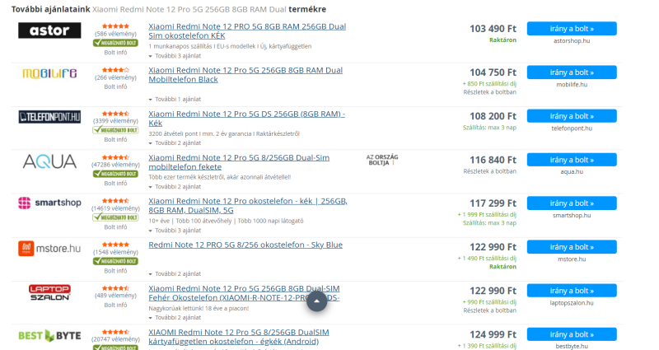Click the star rating for astor
The image size is (659, 350).
[x=115, y=26]
